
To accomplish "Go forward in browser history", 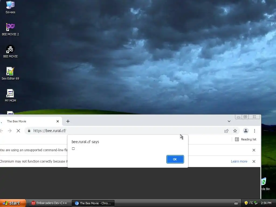I will point(10,131).
